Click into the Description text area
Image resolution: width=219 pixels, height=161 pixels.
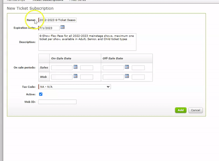pyautogui.click(x=87, y=42)
